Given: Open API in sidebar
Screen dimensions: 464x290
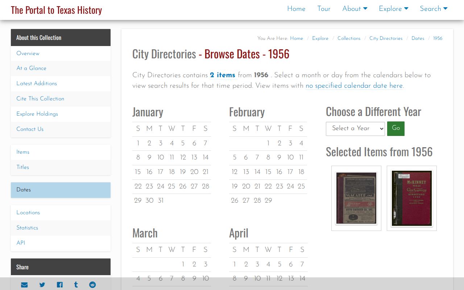Looking at the screenshot, I should [x=61, y=243].
